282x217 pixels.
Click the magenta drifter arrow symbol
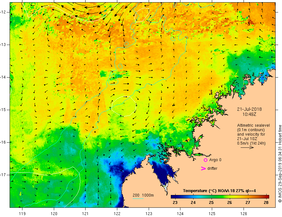tap(203, 168)
